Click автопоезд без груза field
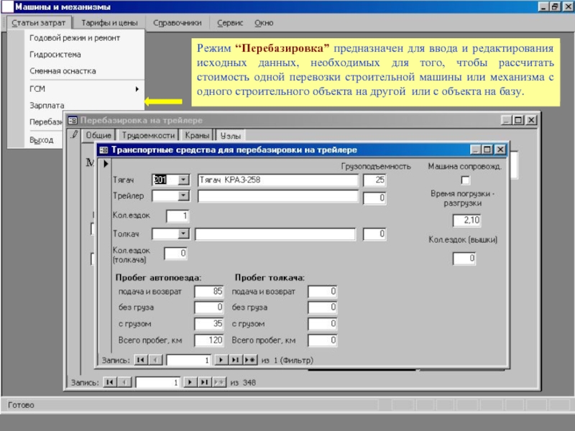 208,307
